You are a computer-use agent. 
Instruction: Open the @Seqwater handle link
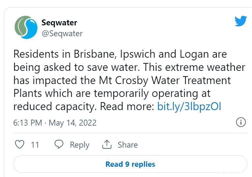[62, 34]
